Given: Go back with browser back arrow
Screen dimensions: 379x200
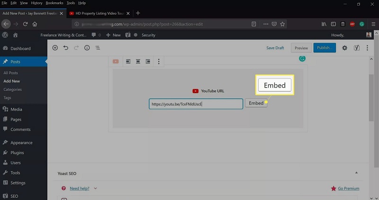Looking at the screenshot, I should (x=6, y=24).
